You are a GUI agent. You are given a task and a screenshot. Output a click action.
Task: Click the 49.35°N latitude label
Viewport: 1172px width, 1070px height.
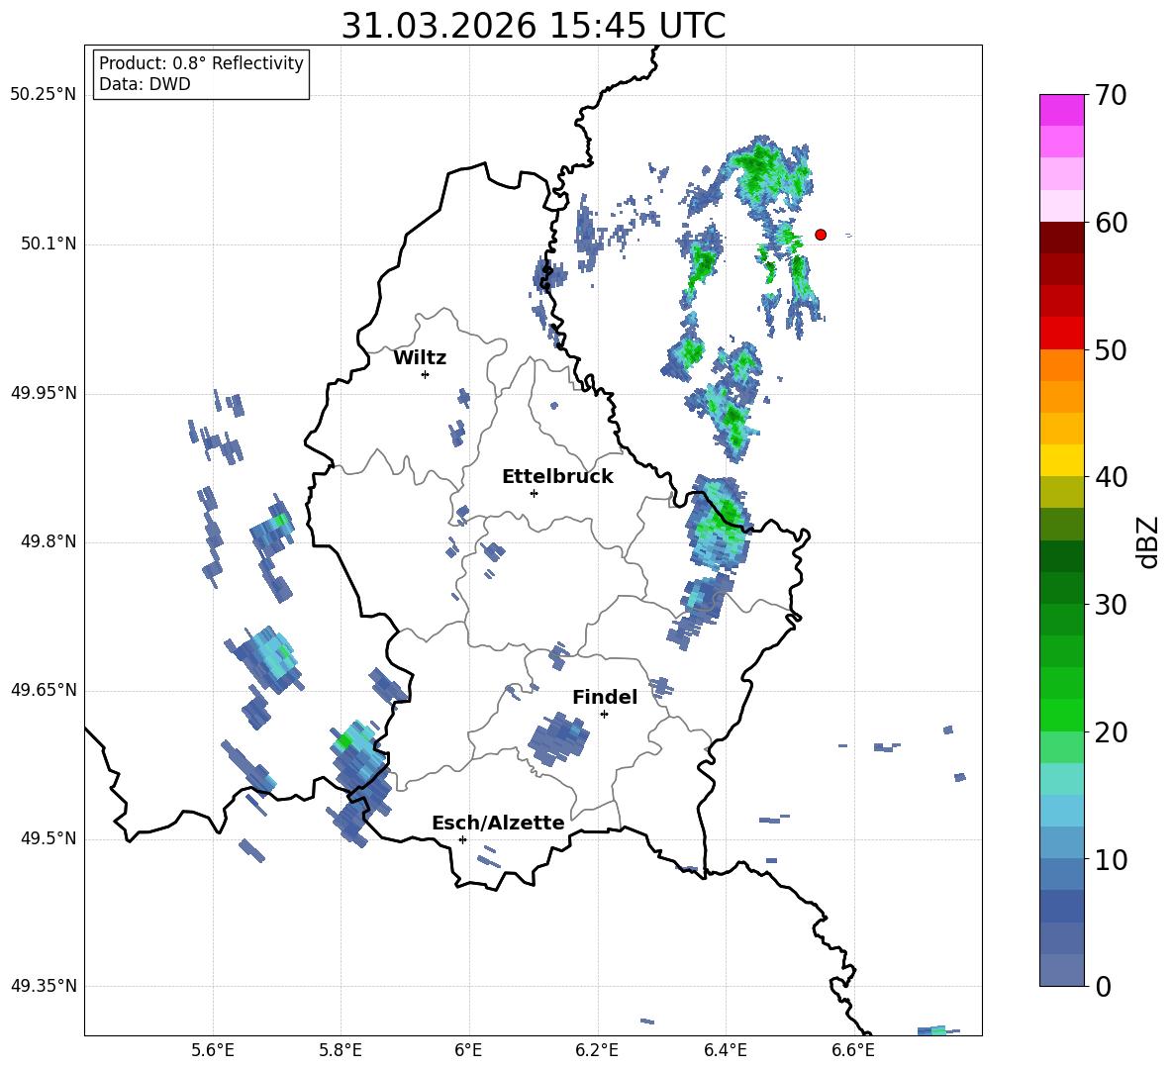(44, 986)
